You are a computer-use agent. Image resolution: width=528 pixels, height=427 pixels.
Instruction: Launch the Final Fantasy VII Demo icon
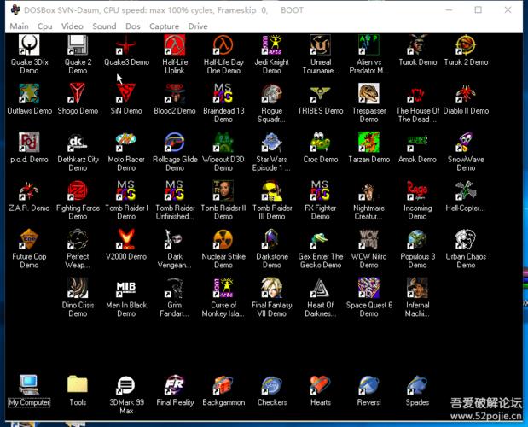[x=271, y=288]
